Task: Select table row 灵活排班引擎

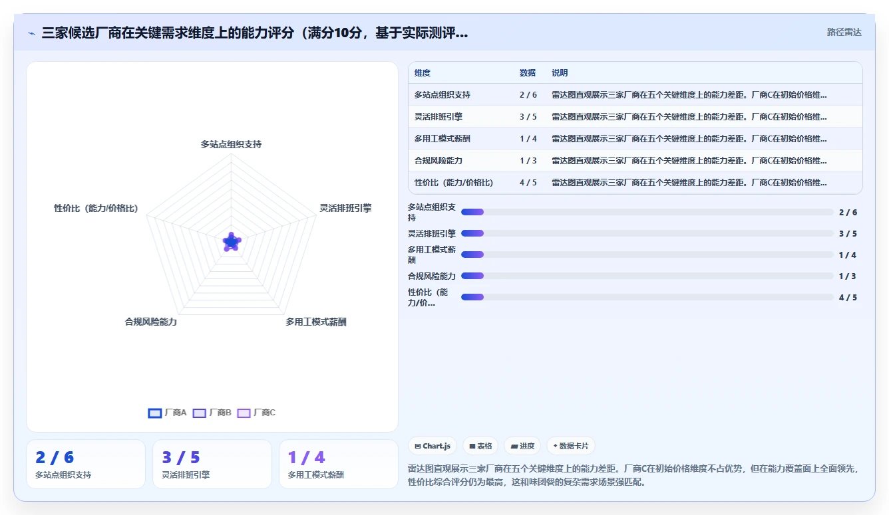Action: [635, 116]
